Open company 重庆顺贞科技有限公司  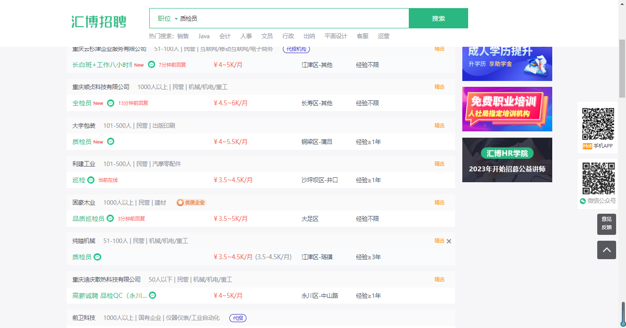(101, 87)
